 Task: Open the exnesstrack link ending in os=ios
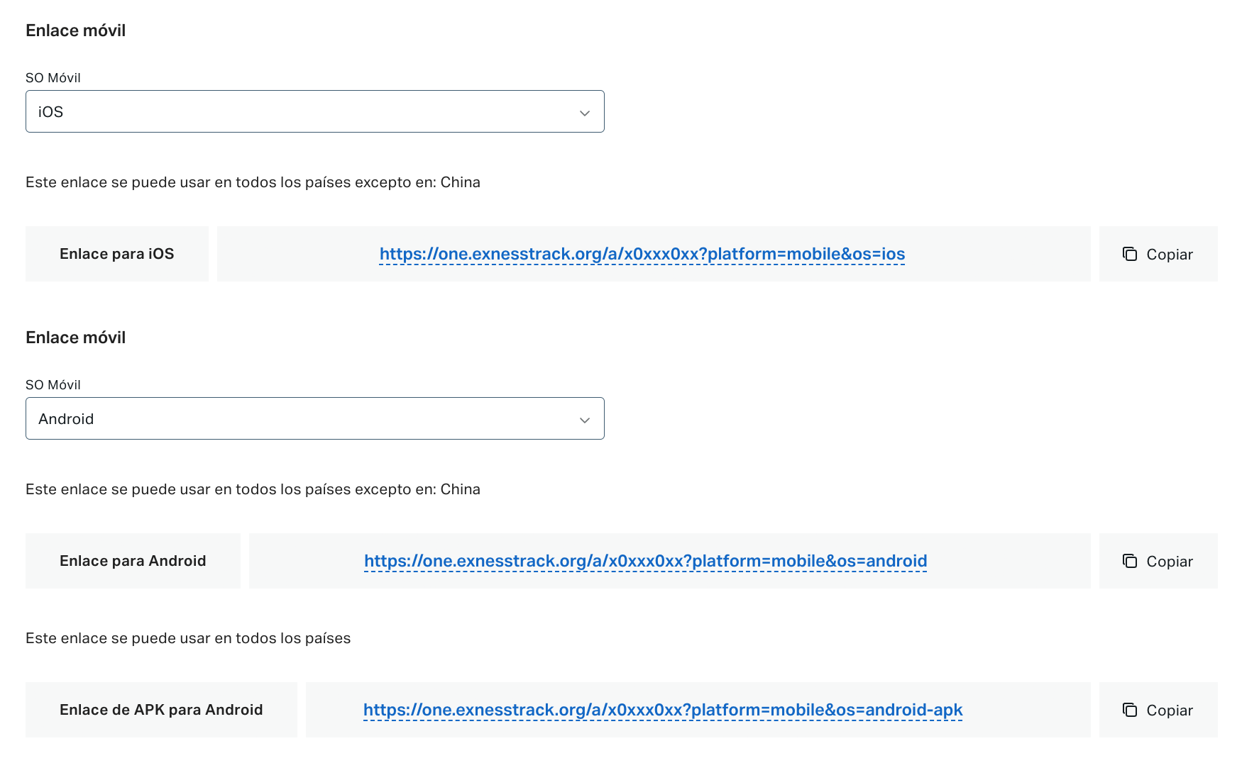(642, 254)
